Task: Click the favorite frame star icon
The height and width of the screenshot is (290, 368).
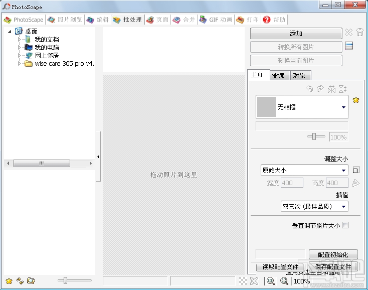Action: coord(356,100)
